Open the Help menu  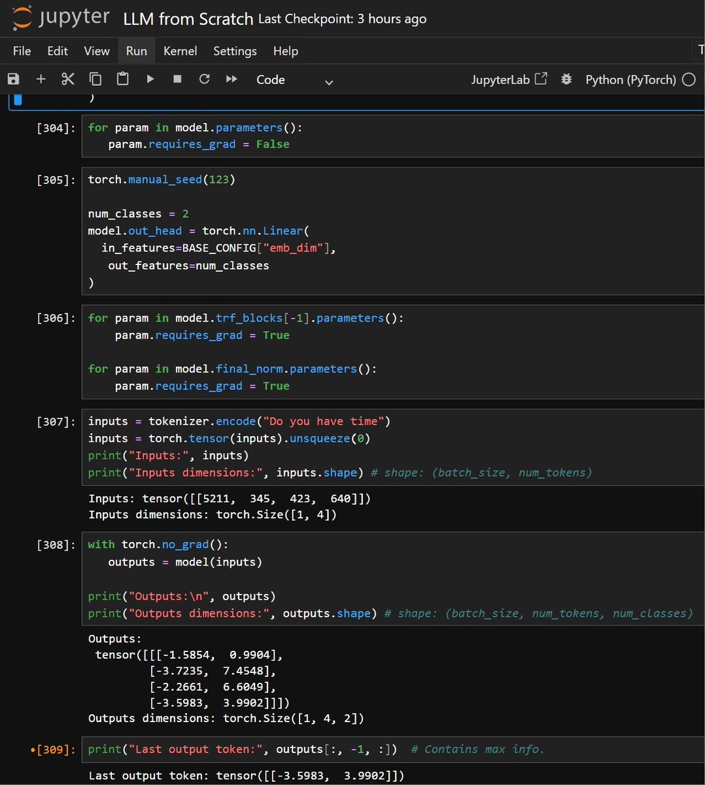pos(286,51)
